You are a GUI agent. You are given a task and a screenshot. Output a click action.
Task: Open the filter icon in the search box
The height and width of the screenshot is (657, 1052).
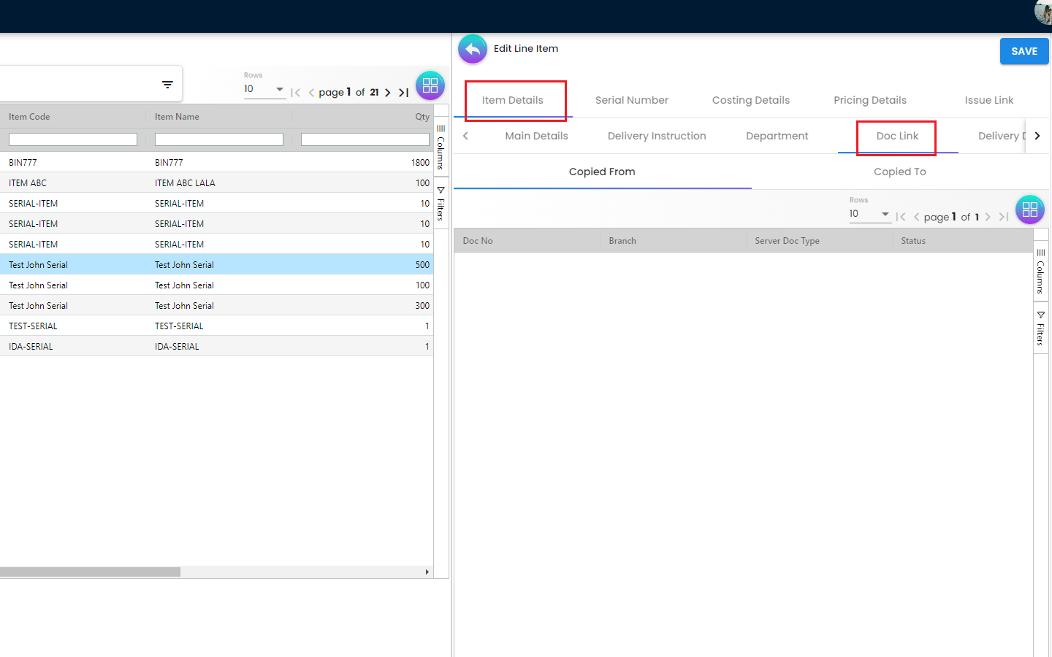[167, 85]
